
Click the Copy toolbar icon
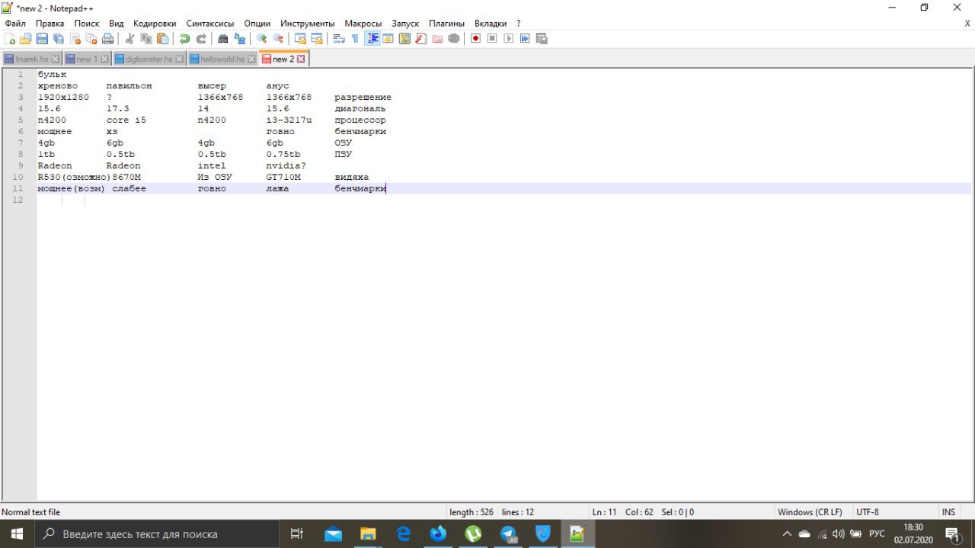[145, 39]
